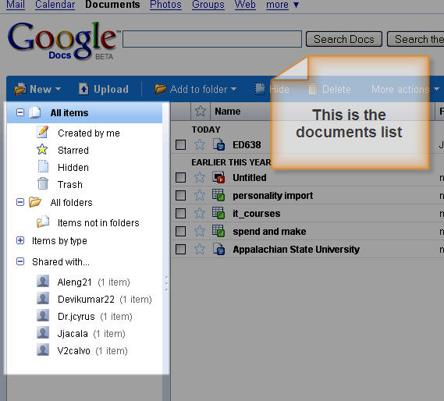Viewport: 444px width, 401px height.
Task: Open the spend and make spreadsheet
Action: point(269,232)
